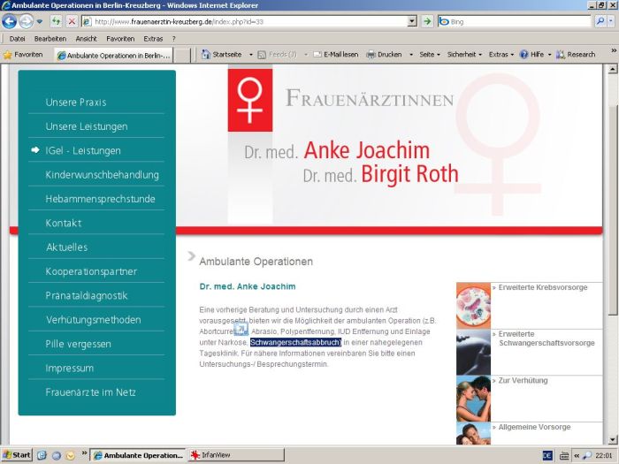
Task: Click E-Mail lesen toolbar button
Action: 335,55
